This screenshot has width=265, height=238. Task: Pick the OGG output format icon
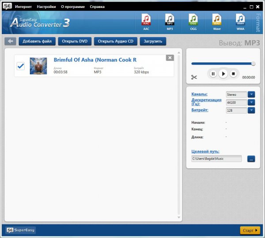[x=193, y=22]
